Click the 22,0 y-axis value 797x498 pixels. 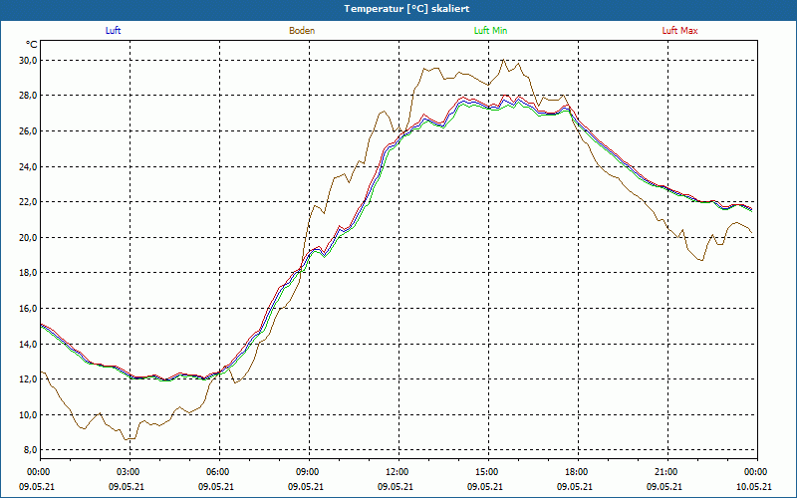(x=29, y=202)
